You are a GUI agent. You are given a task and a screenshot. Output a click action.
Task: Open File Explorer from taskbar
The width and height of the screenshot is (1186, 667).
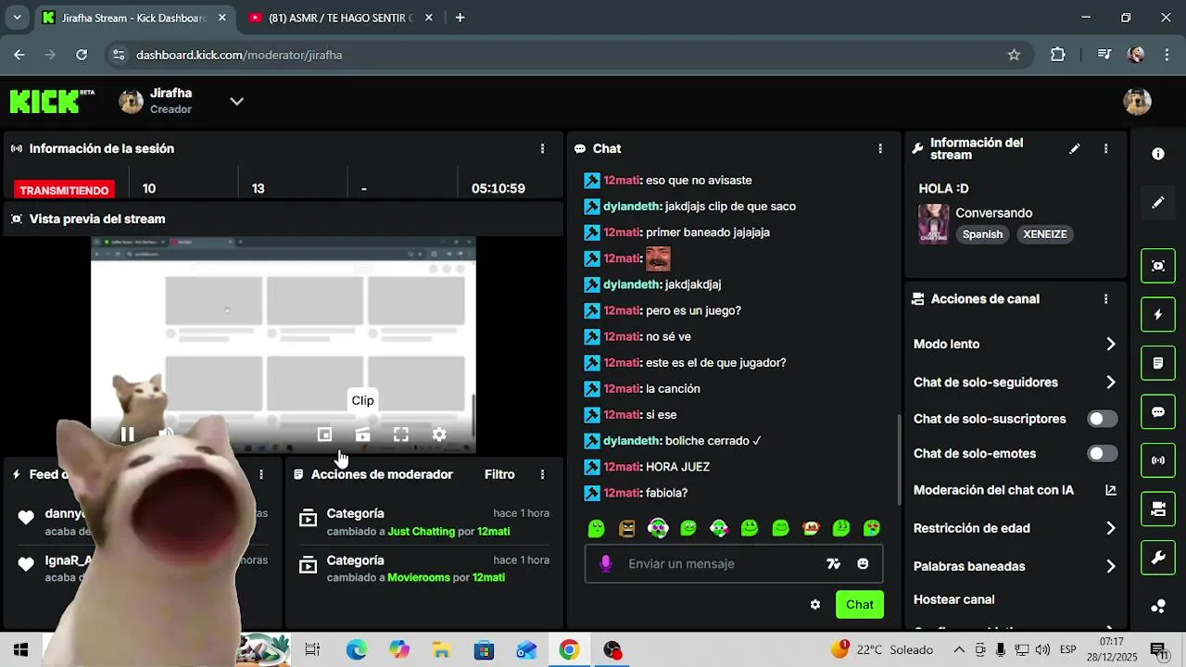441,650
